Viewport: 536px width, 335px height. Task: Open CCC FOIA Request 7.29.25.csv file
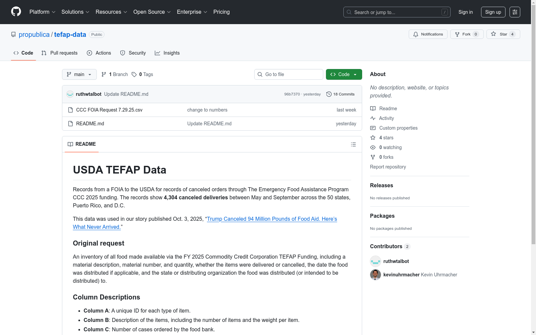(x=109, y=110)
